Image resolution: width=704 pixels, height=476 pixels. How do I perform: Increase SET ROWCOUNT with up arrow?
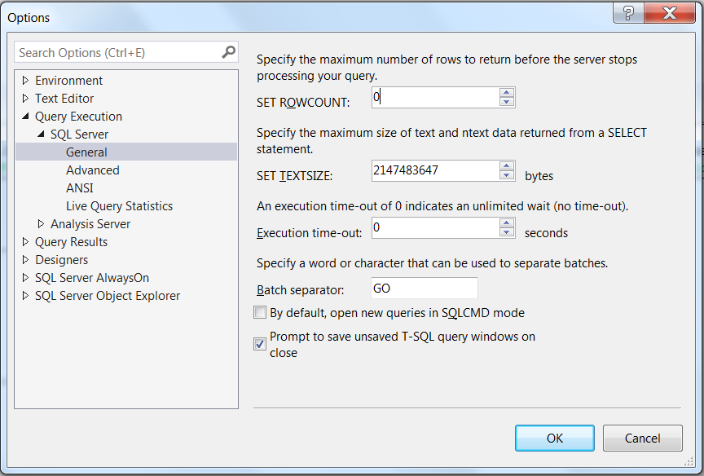click(507, 93)
